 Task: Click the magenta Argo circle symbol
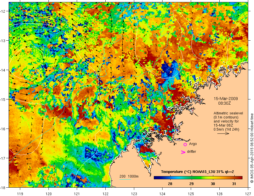pyautogui.click(x=185, y=144)
